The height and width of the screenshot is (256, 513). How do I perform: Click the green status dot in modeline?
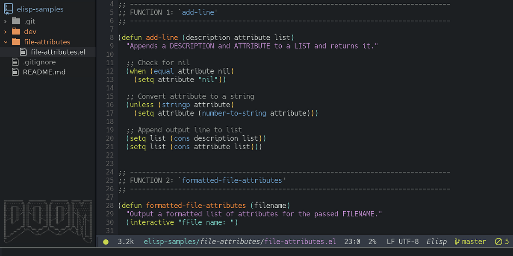(x=105, y=241)
